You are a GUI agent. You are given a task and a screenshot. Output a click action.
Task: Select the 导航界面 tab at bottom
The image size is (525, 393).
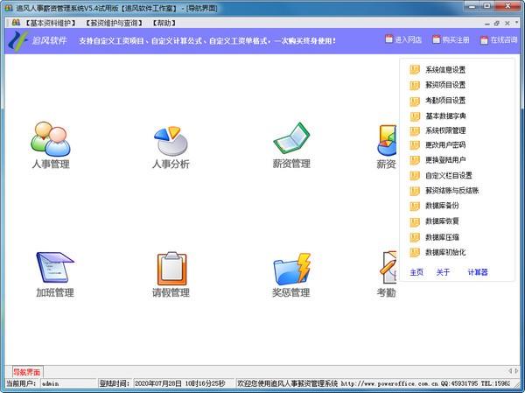click(27, 372)
